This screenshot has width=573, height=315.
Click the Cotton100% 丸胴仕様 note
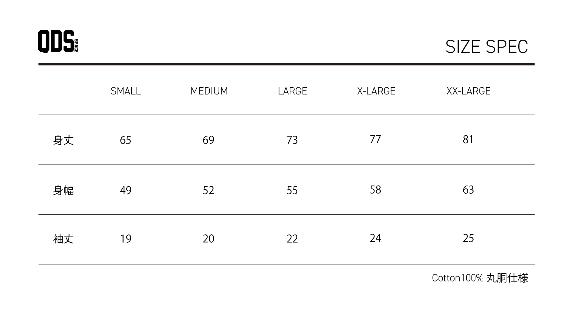(x=480, y=278)
